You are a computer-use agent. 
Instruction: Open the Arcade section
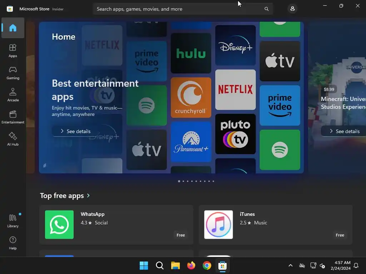pos(13,95)
